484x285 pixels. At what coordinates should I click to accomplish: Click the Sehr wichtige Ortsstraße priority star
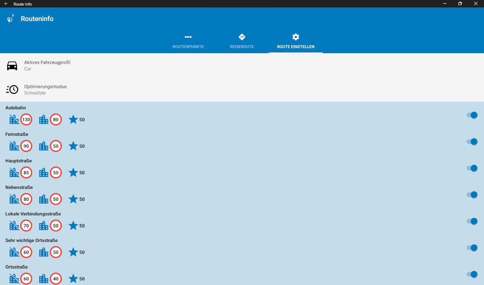(73, 252)
